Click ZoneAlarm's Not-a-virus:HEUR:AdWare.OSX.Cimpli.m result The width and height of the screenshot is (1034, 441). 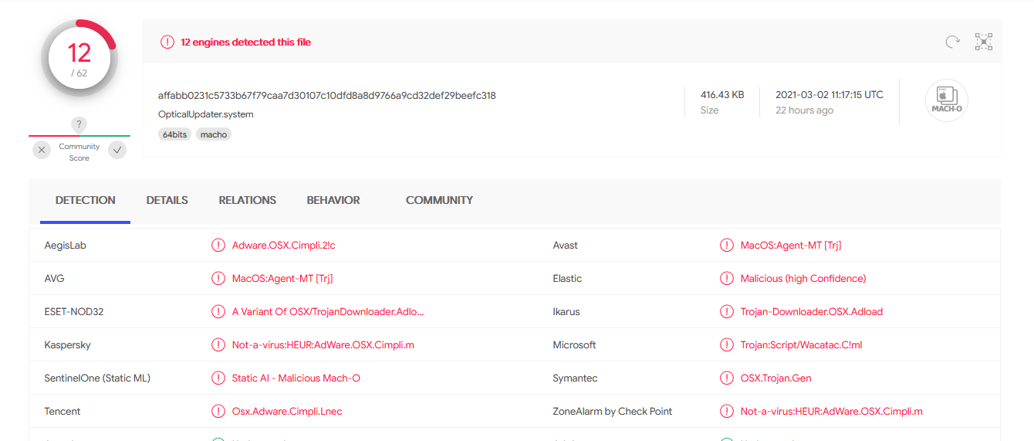(832, 412)
